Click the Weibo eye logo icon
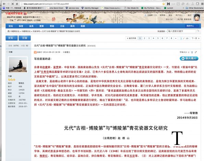Screen dimensions: 204x161 coord(25,13)
